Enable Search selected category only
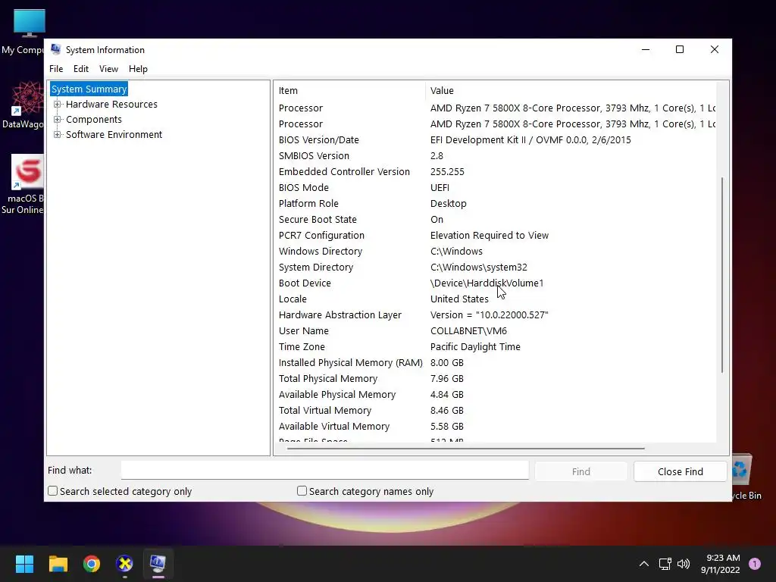 click(52, 491)
